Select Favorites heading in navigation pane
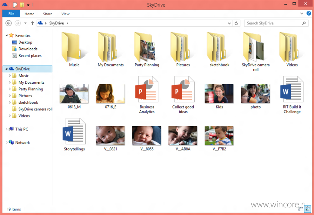 click(x=23, y=36)
